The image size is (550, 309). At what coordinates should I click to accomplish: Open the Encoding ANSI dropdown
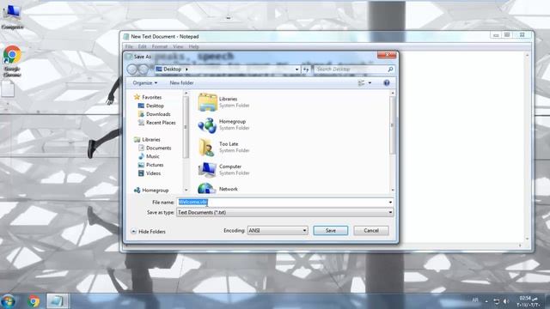(x=278, y=231)
